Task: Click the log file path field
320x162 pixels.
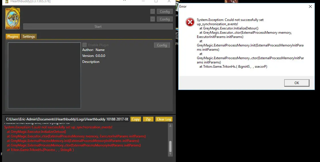Action: [x=67, y=119]
